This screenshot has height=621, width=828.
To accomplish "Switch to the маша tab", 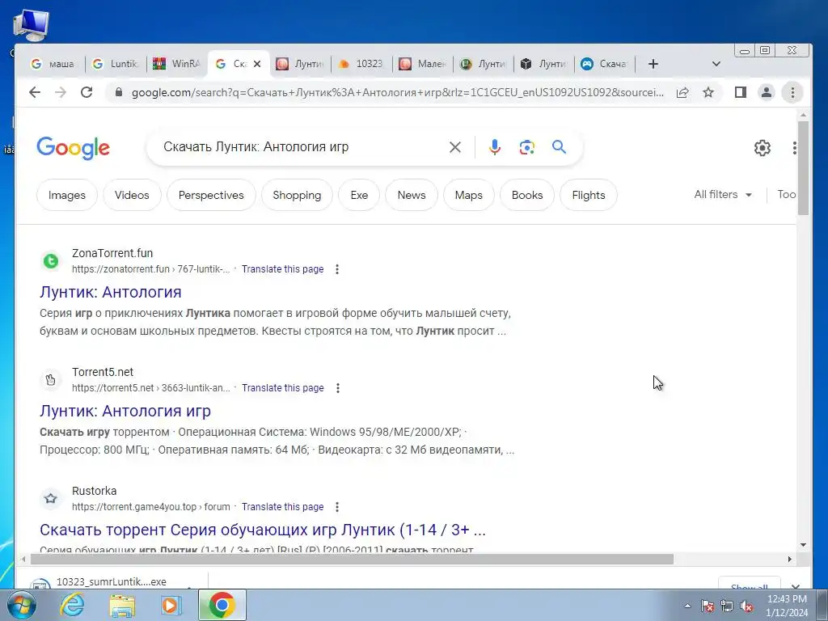I will (53, 64).
